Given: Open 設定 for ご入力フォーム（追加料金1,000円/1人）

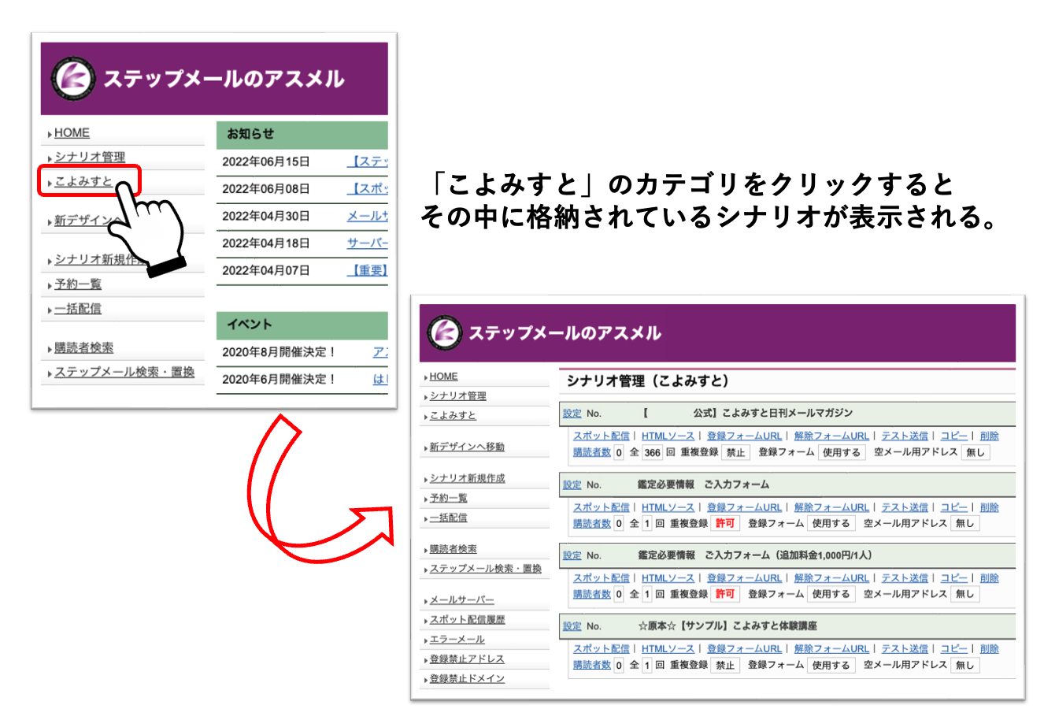Looking at the screenshot, I should pos(572,555).
